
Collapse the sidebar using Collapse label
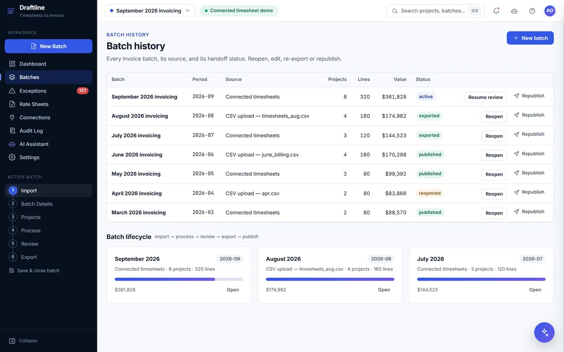tap(28, 341)
